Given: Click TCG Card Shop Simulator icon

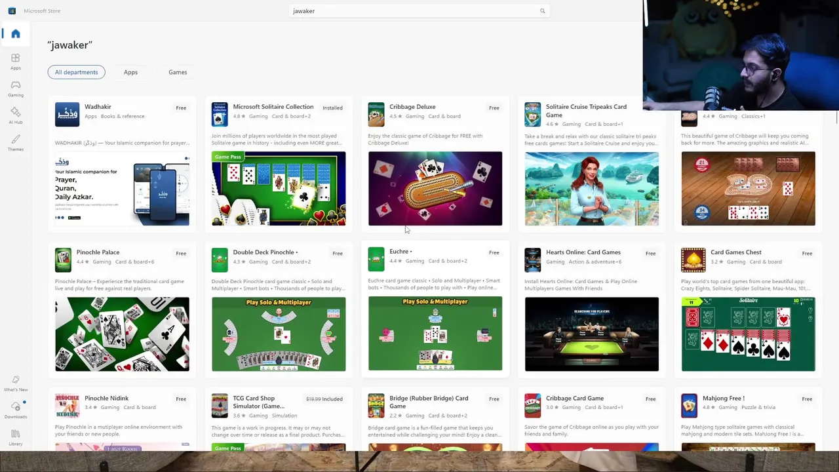Looking at the screenshot, I should coord(220,406).
